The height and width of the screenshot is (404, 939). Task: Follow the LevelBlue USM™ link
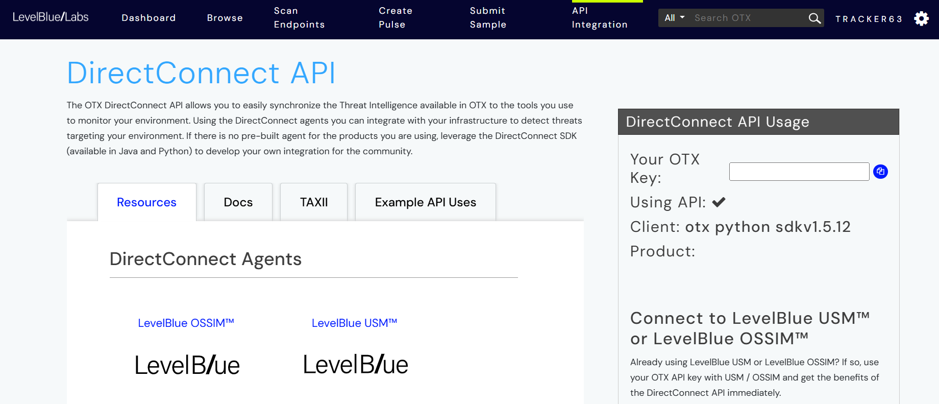[354, 323]
